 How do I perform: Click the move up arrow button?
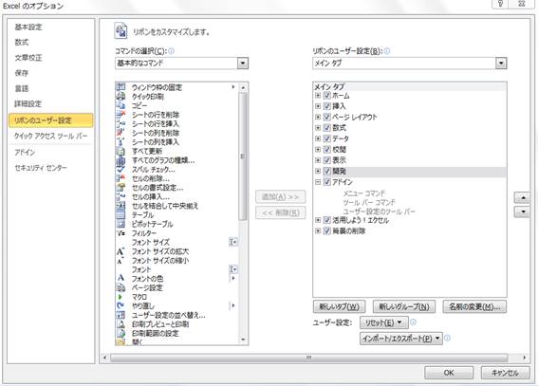[522, 198]
